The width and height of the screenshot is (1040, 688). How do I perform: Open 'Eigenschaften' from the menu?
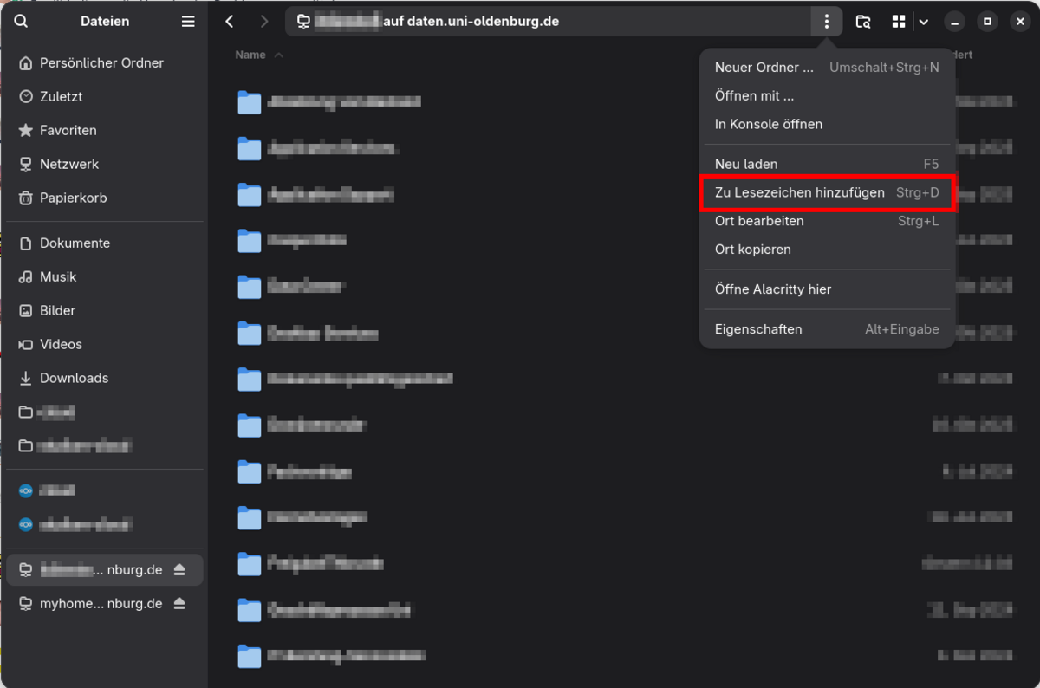point(758,329)
